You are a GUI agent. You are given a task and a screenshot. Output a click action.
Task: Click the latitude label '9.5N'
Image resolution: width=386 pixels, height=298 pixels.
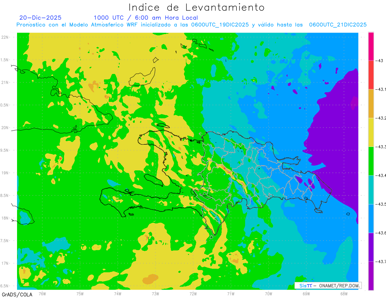click(x=5, y=150)
